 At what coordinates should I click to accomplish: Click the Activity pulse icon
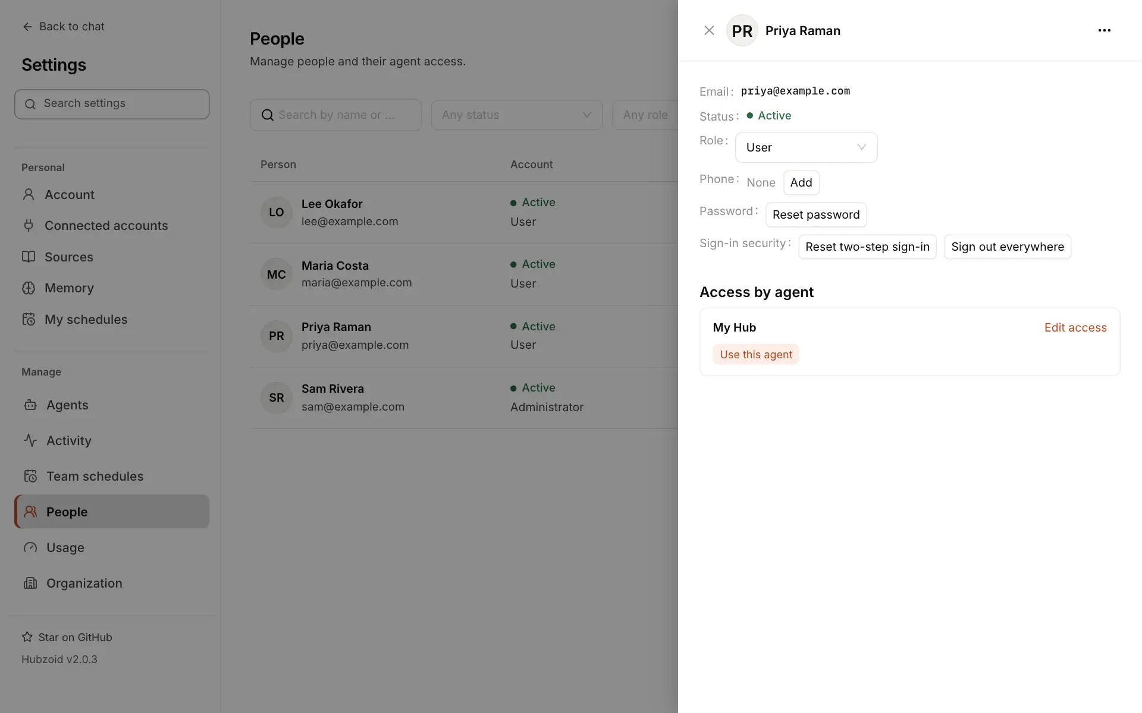[30, 440]
